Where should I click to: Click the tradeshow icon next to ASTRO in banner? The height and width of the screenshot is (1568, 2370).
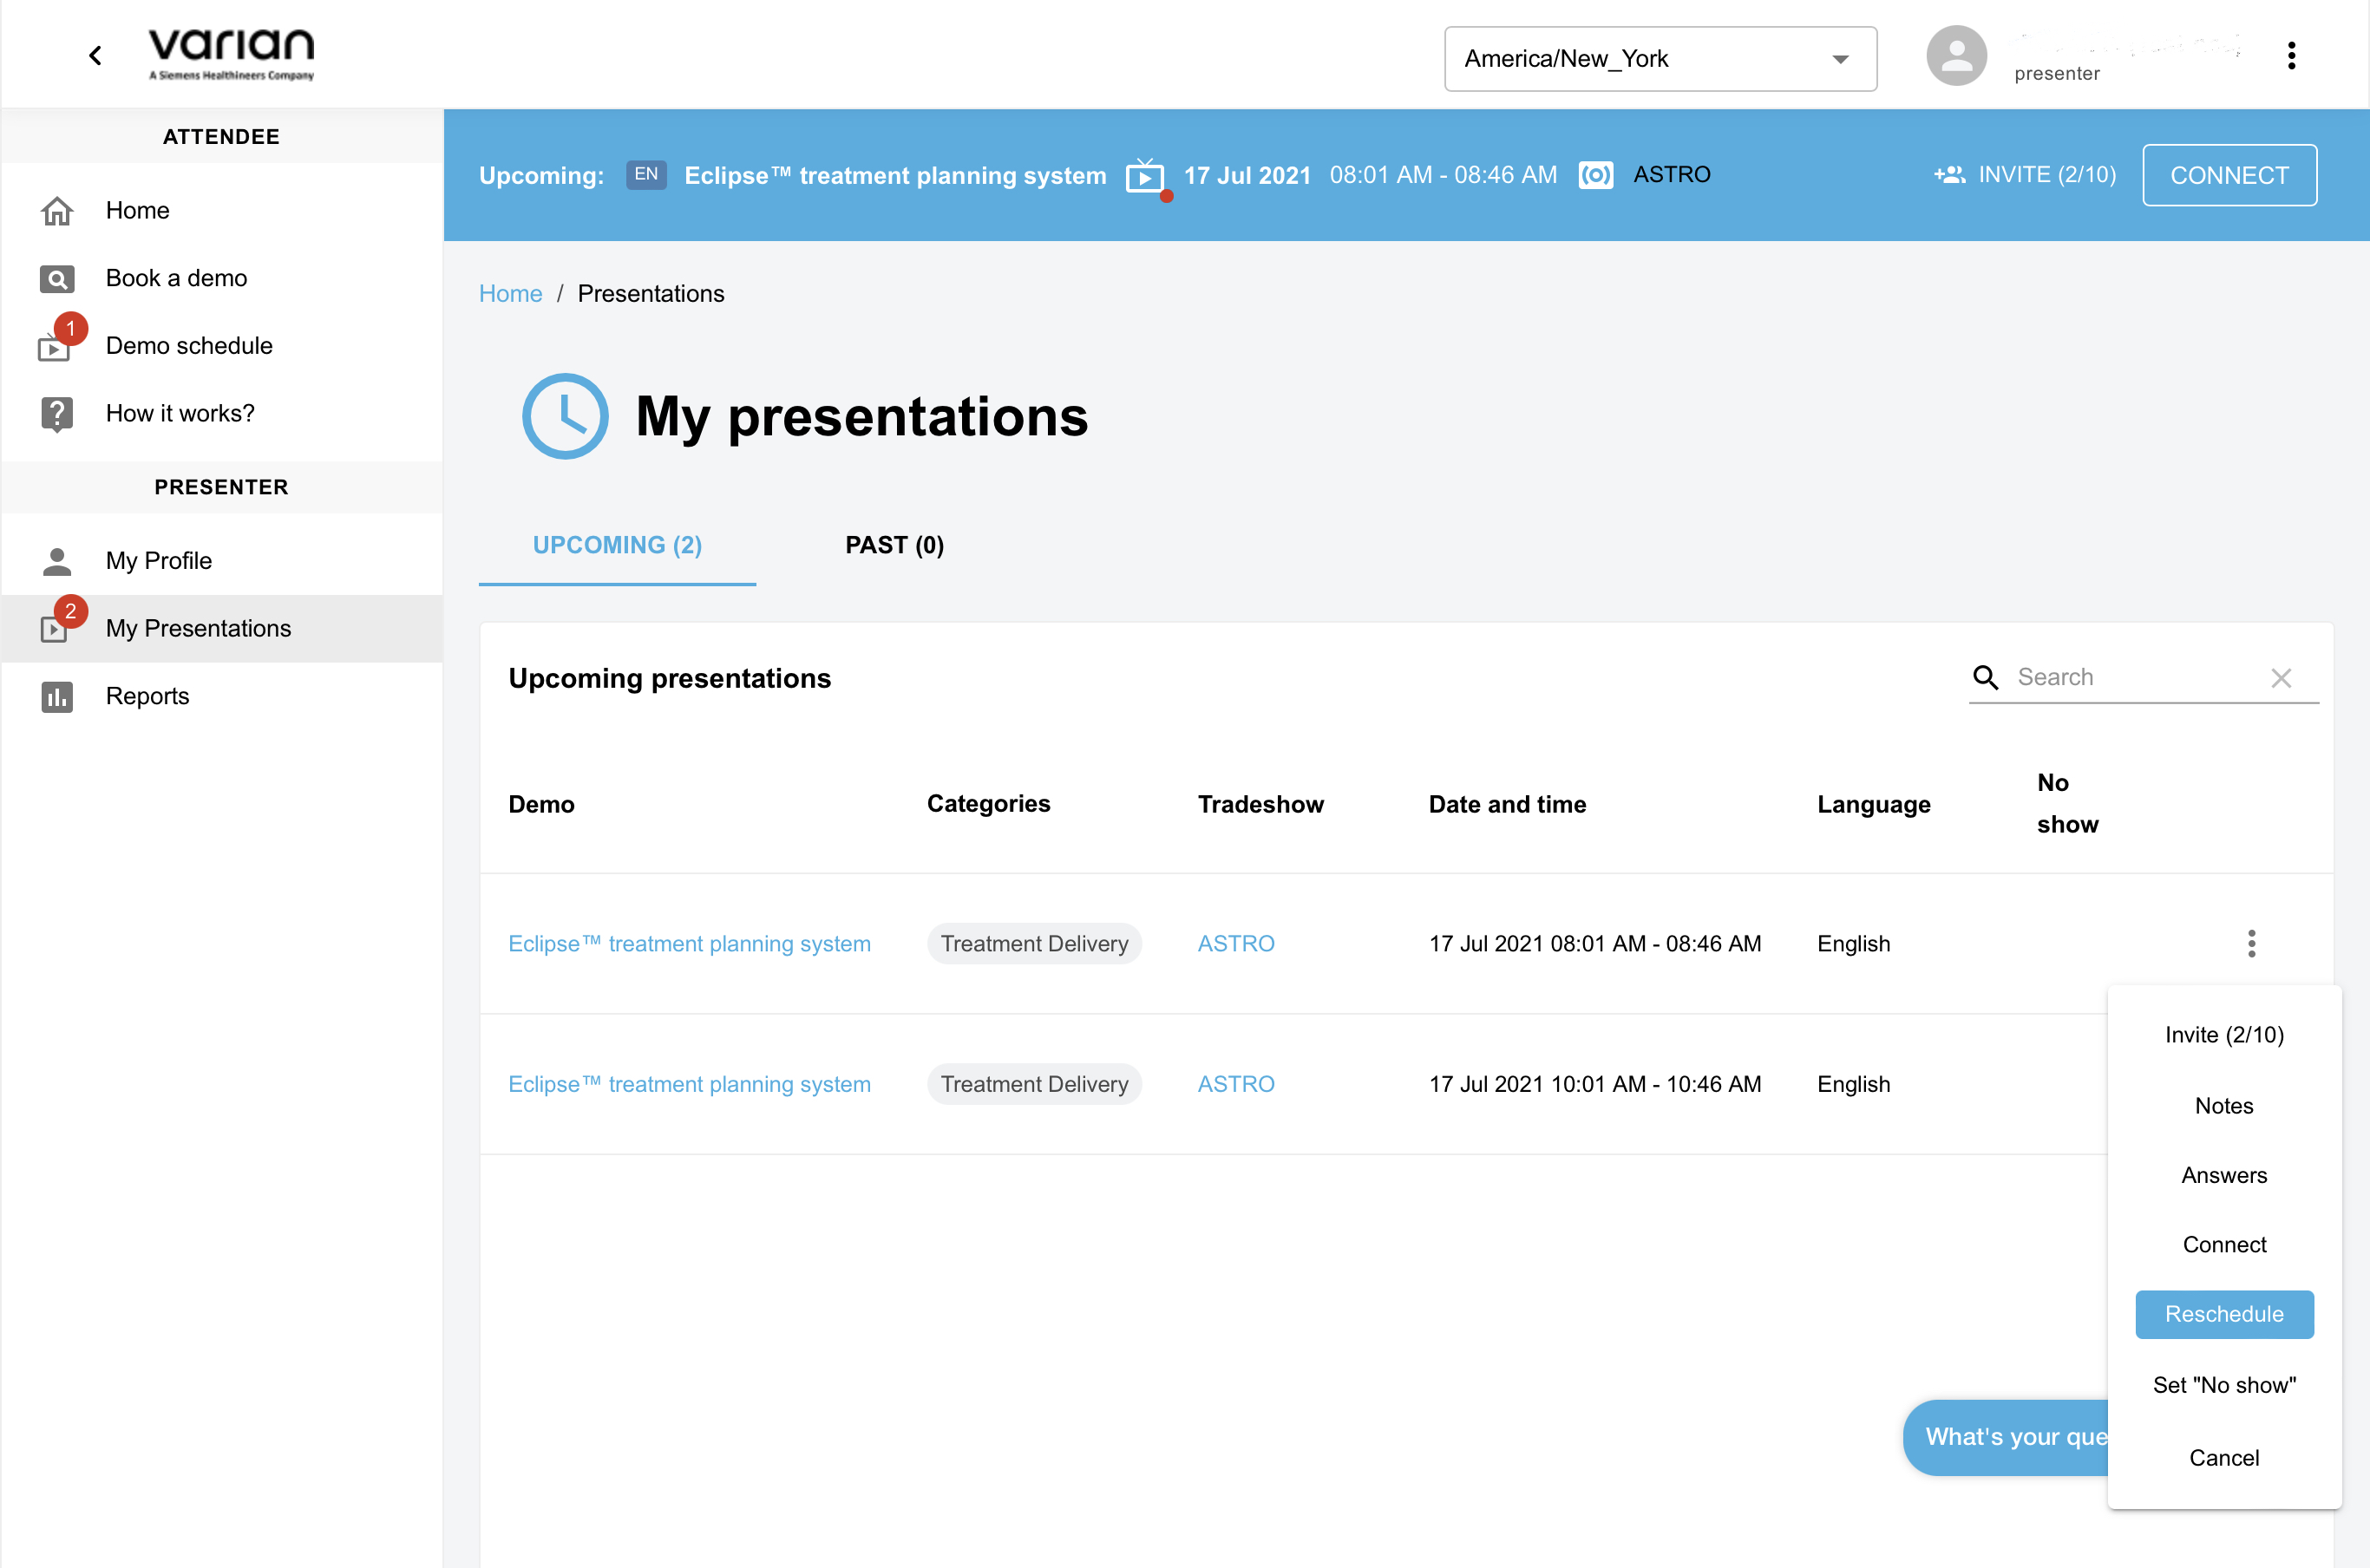pyautogui.click(x=1595, y=176)
